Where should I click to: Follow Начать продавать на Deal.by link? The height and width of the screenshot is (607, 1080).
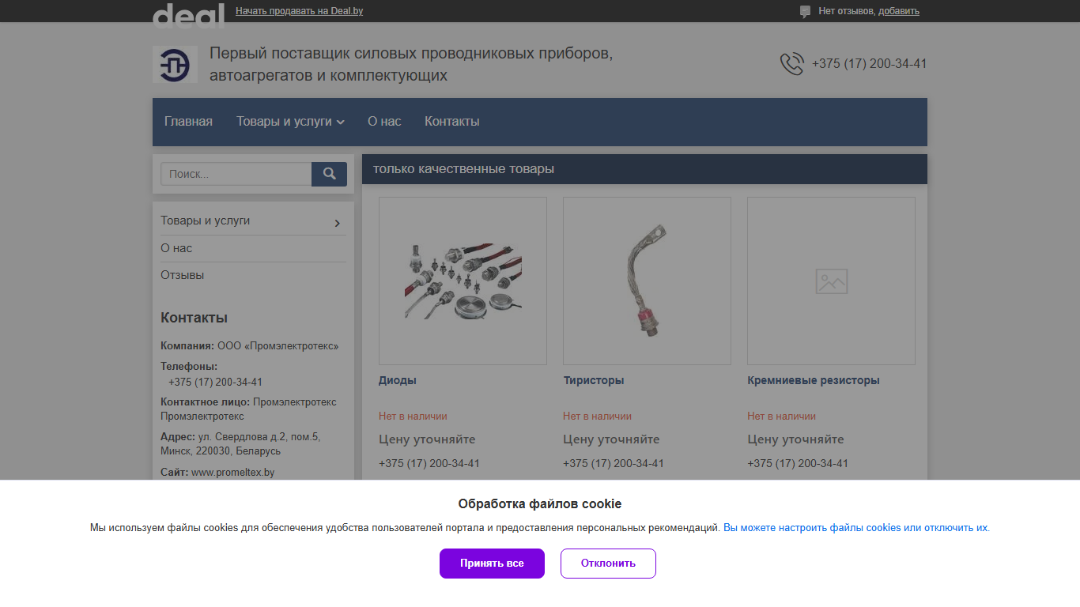[300, 11]
